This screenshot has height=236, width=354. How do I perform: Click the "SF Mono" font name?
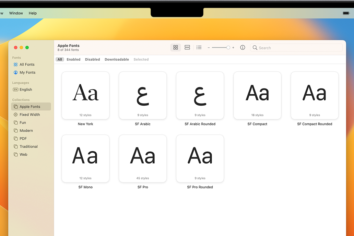click(85, 187)
